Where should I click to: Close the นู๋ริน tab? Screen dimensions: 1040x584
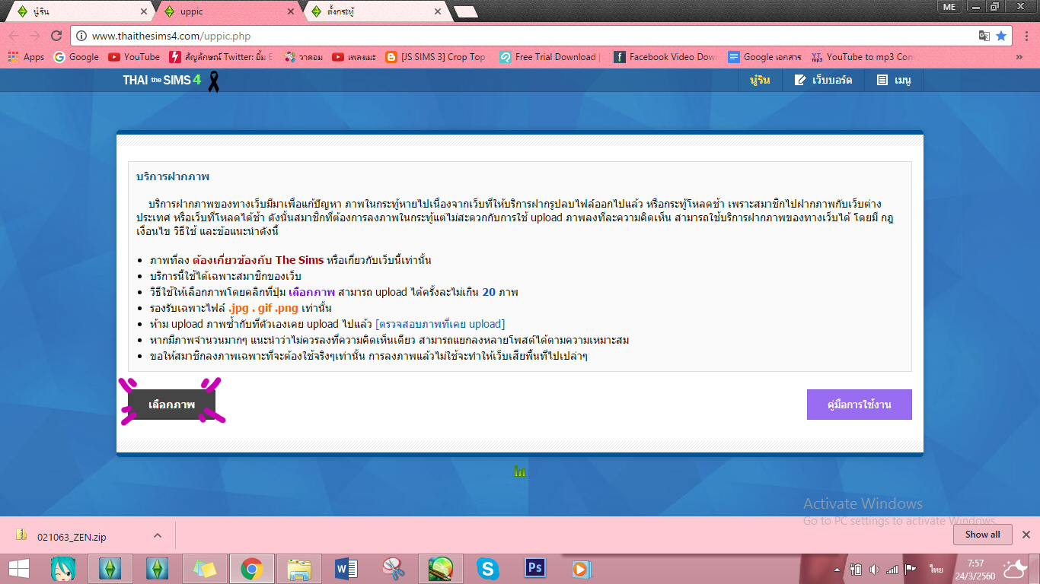[145, 11]
